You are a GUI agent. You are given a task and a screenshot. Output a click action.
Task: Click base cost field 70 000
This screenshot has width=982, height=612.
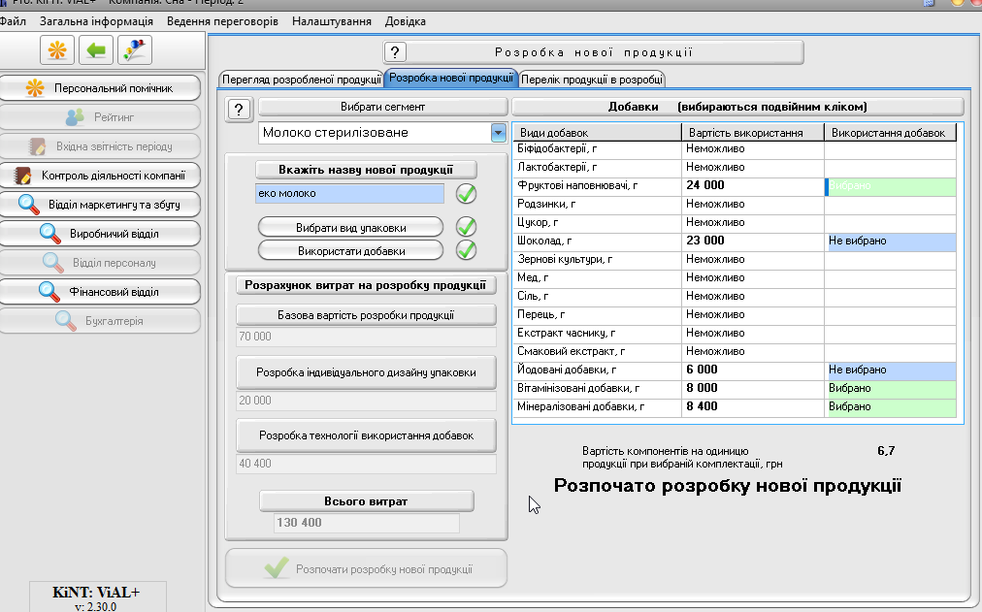coord(366,337)
